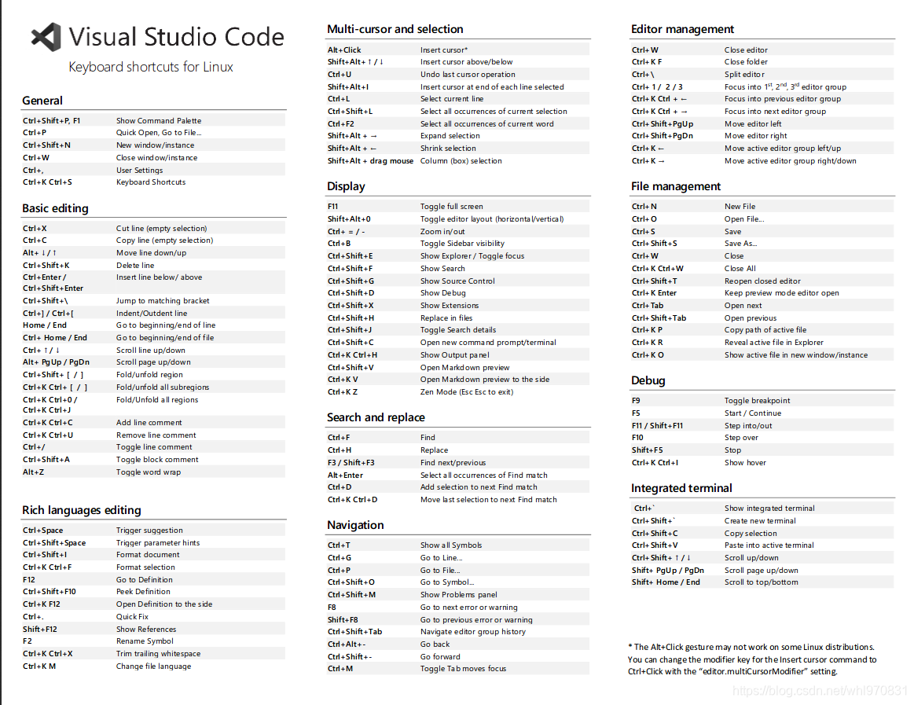This screenshot has width=914, height=705.
Task: Click 'Rich languages editing' heading
Action: pyautogui.click(x=82, y=510)
